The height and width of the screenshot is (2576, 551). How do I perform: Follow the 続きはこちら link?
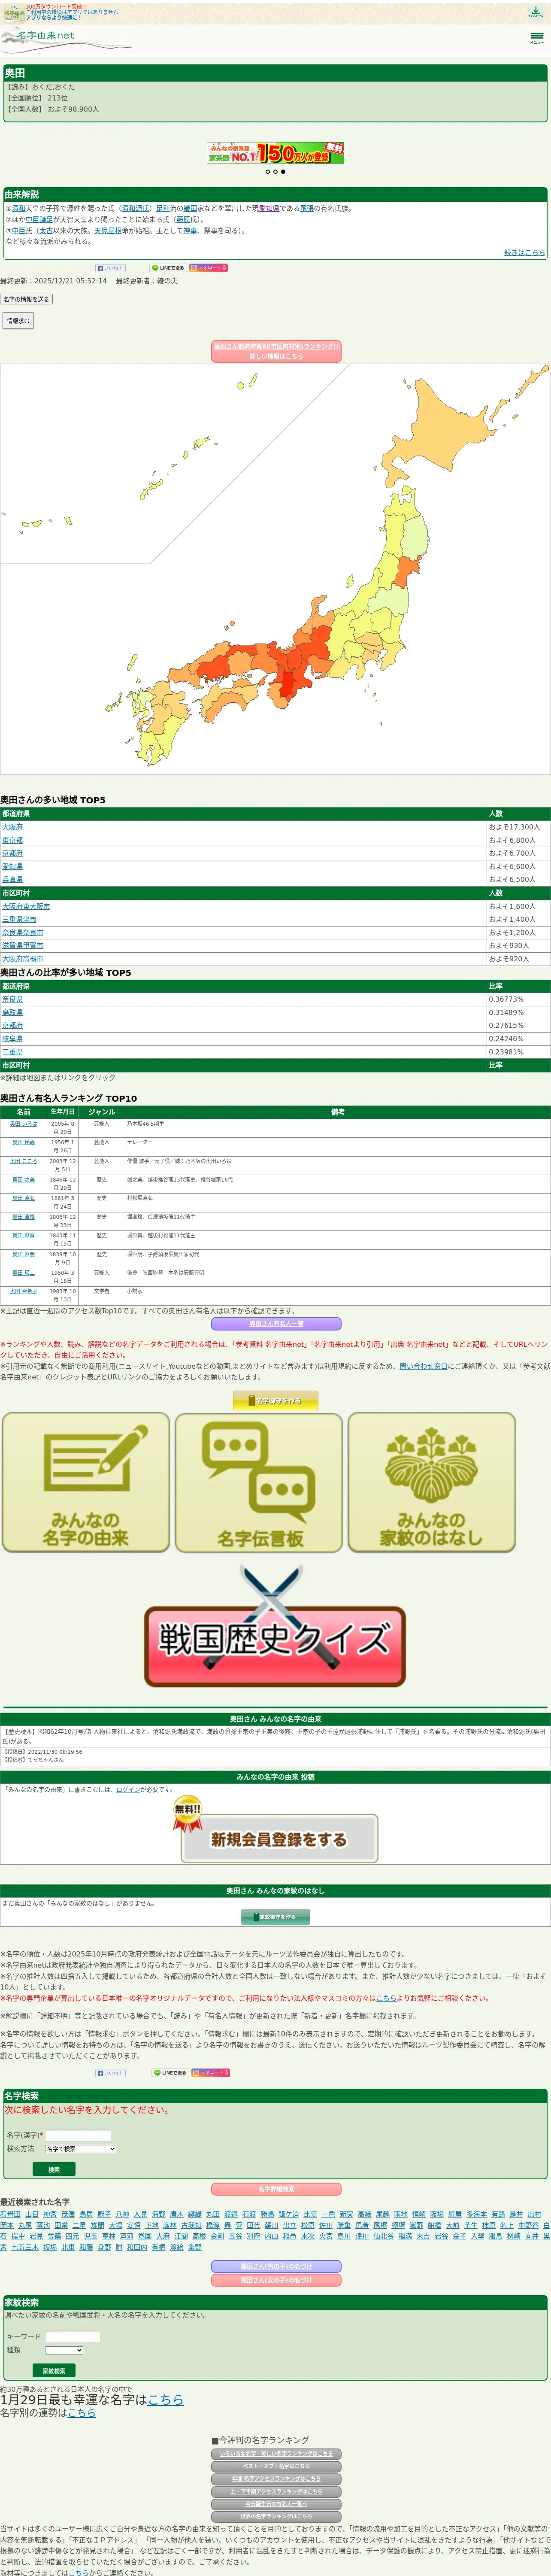[x=524, y=253]
